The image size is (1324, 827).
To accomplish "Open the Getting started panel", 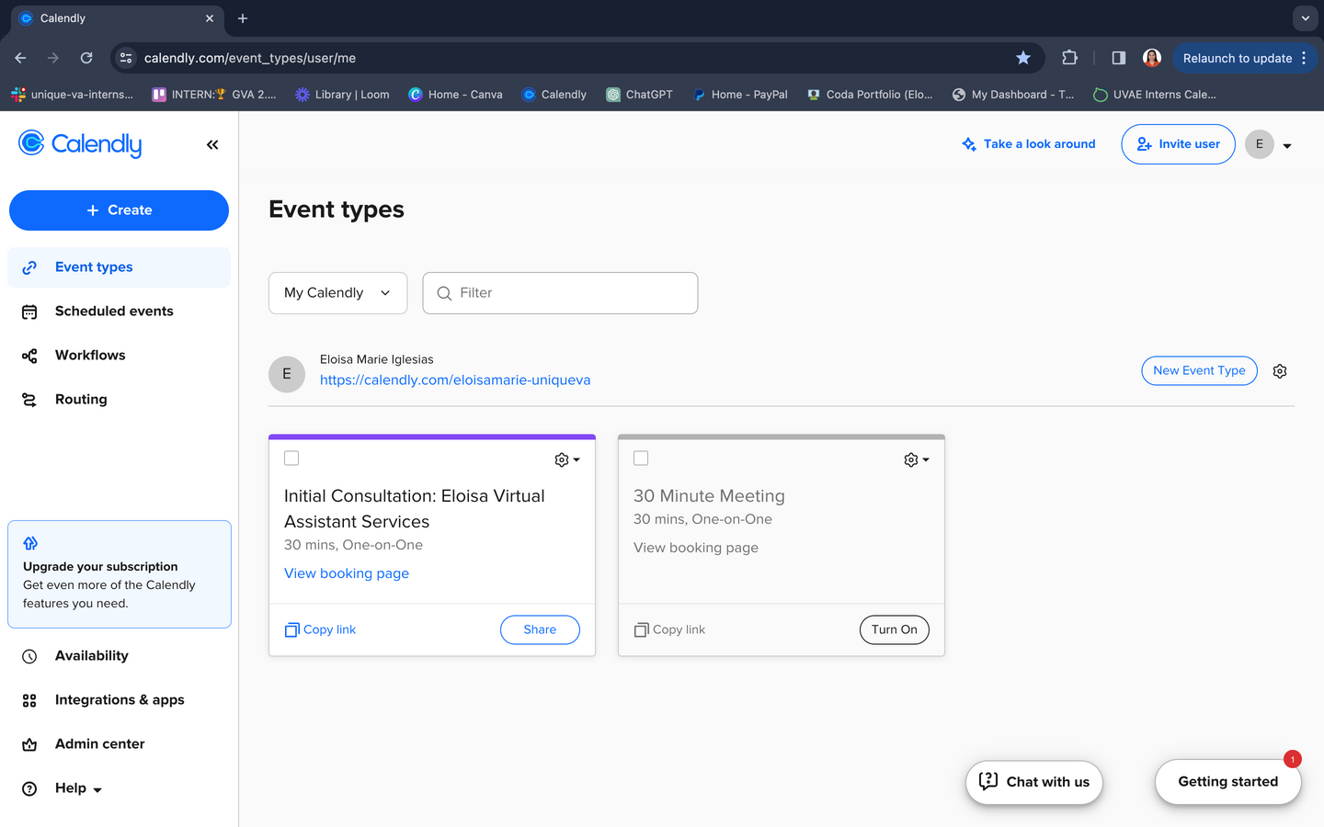I will (x=1228, y=782).
